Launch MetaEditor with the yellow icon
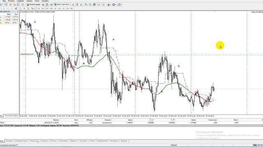The height and width of the screenshot is (147, 263). click(43, 4)
